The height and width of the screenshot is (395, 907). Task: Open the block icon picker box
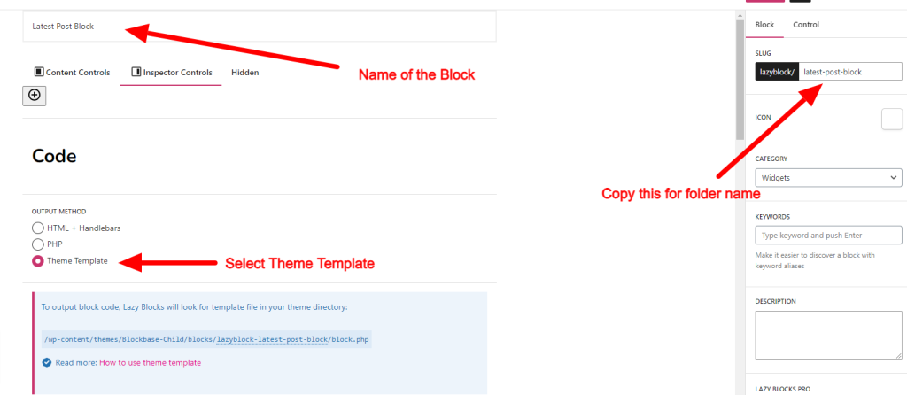pos(891,119)
